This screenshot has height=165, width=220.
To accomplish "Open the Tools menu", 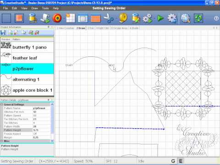I will coord(45,8).
